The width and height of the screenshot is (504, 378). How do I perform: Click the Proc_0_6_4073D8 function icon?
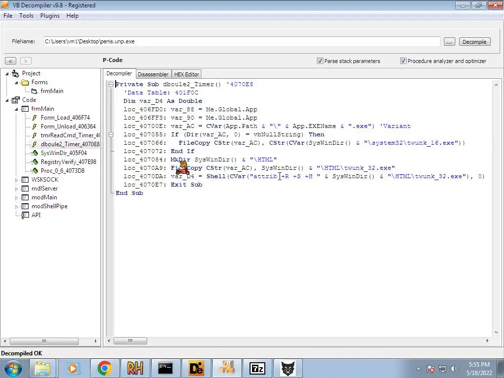[35, 171]
